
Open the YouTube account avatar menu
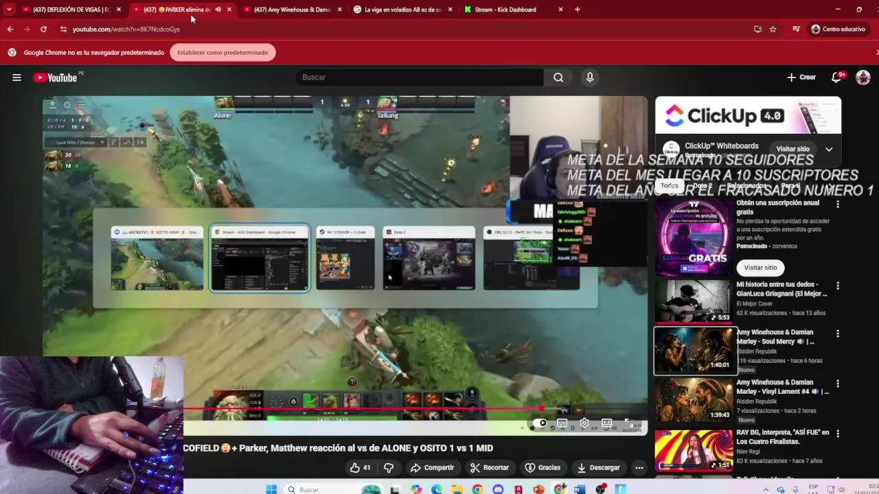coord(863,78)
